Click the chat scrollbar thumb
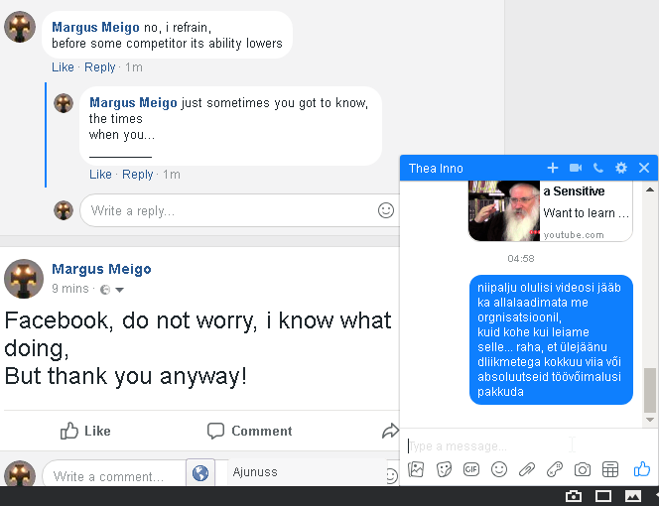Screen dimensions: 659x506 [650, 391]
